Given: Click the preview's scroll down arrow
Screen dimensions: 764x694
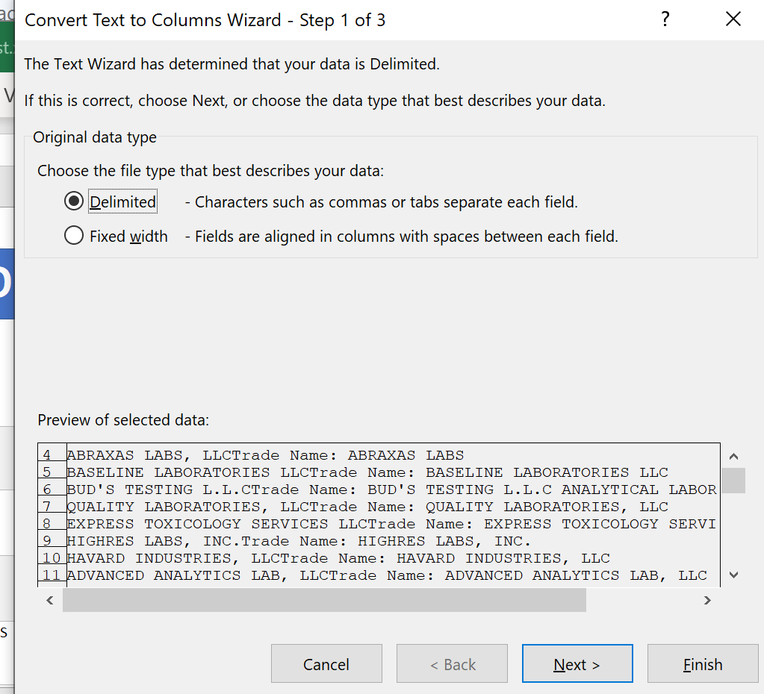Looking at the screenshot, I should (733, 575).
